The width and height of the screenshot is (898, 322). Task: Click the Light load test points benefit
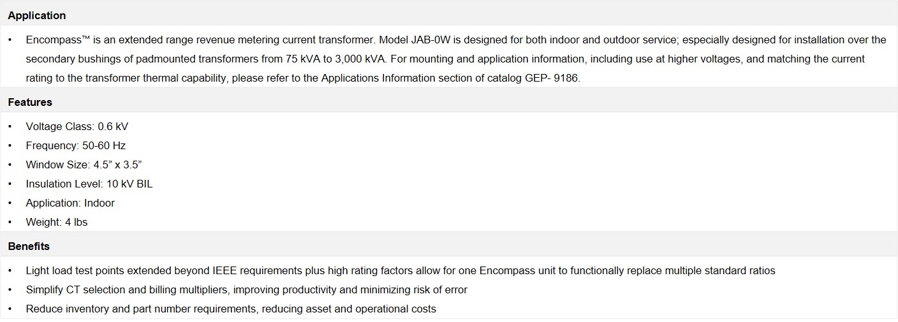coord(401,270)
